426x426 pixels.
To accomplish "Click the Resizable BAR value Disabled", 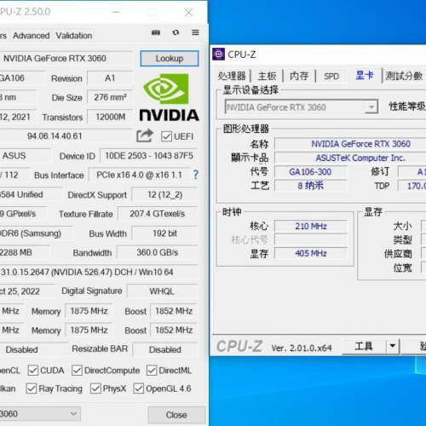I will [165, 349].
